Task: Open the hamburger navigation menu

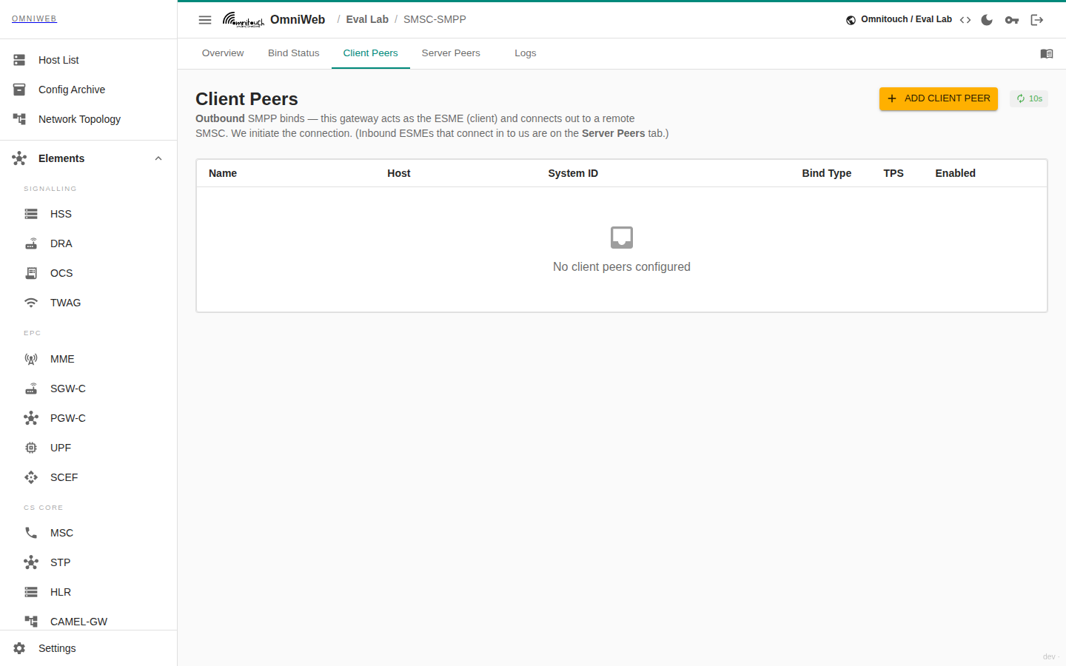Action: 205,20
